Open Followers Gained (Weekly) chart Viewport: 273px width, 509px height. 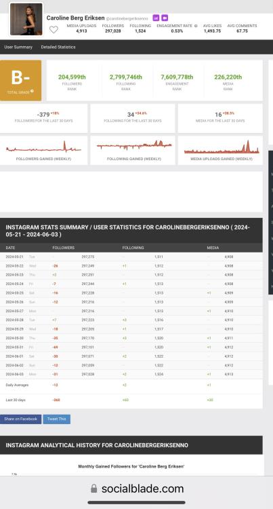click(44, 150)
